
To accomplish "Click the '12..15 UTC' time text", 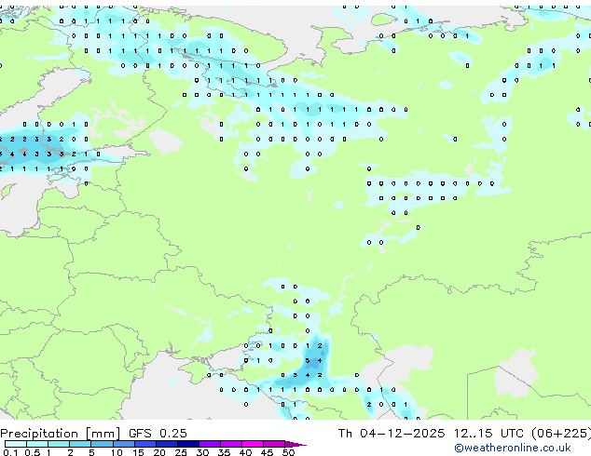I will [x=488, y=434].
